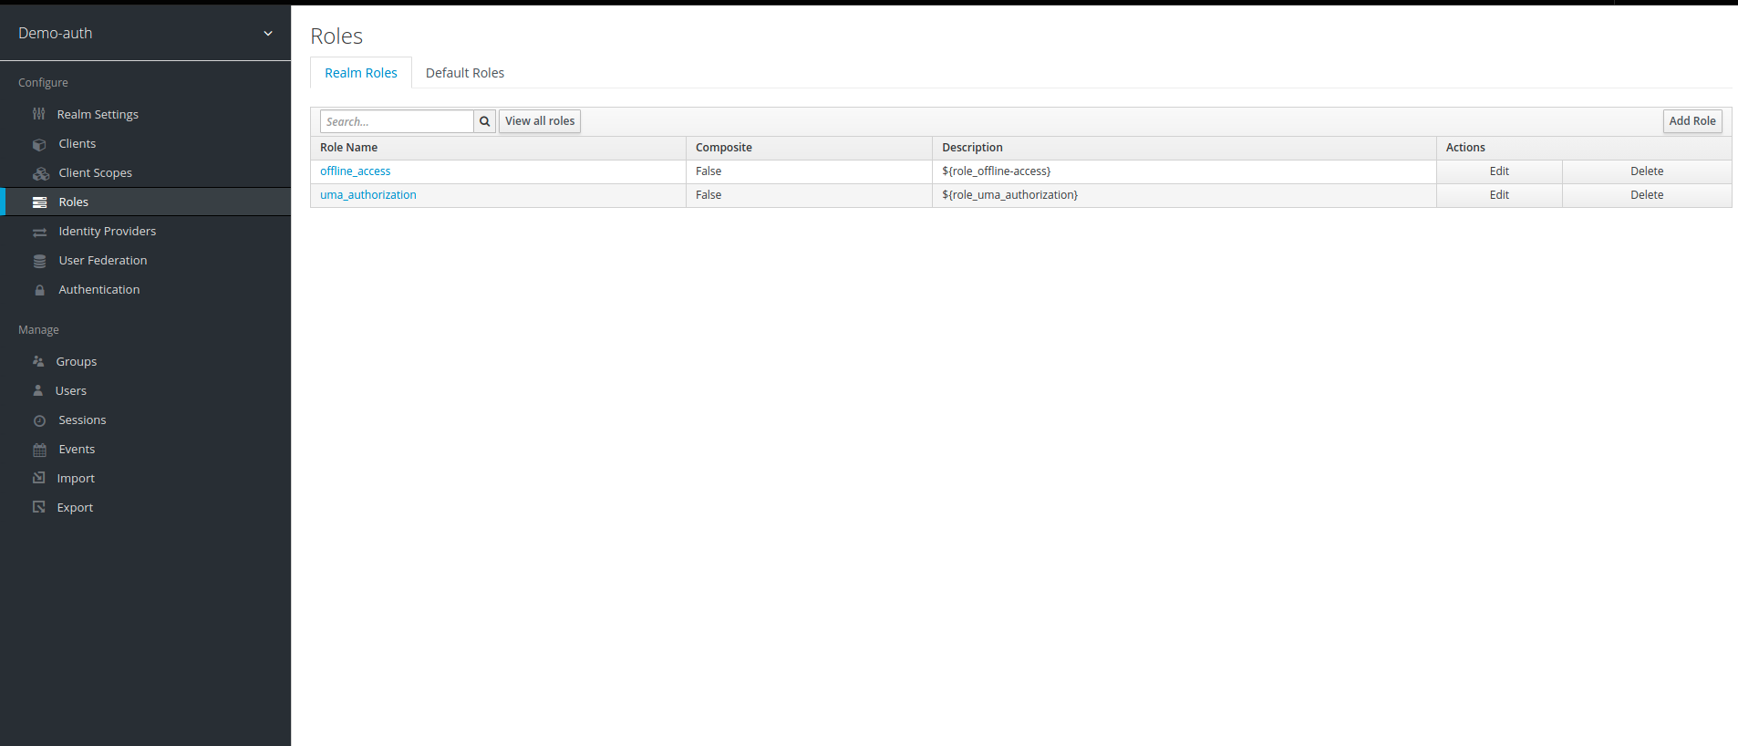Click the Events calendar icon
This screenshot has height=746, width=1738.
click(39, 450)
